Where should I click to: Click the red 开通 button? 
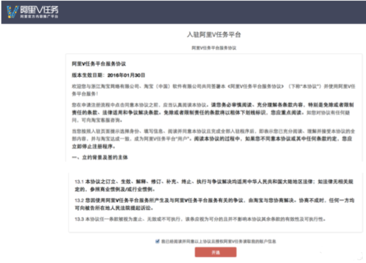pos(215,252)
